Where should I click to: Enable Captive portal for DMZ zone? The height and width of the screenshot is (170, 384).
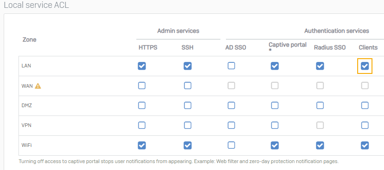pyautogui.click(x=275, y=106)
